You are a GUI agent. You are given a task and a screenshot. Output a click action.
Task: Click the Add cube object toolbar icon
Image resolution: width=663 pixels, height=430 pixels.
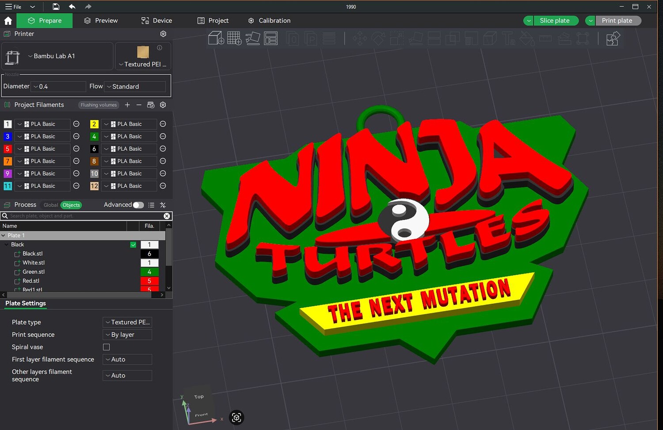(x=216, y=38)
